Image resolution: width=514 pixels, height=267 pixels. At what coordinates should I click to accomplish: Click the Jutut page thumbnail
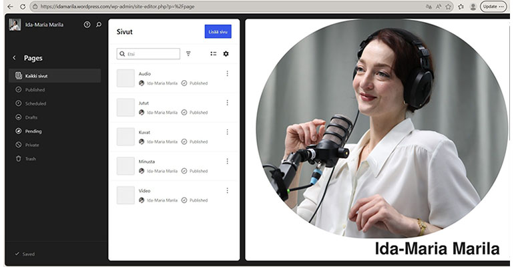pos(125,107)
